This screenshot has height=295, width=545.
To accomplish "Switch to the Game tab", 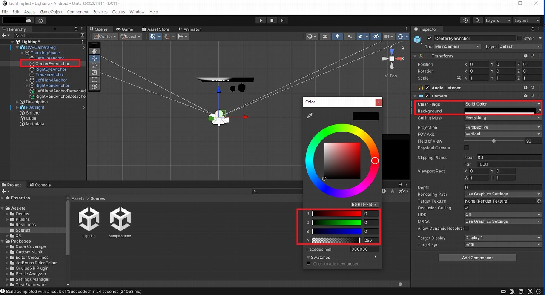I will [124, 29].
